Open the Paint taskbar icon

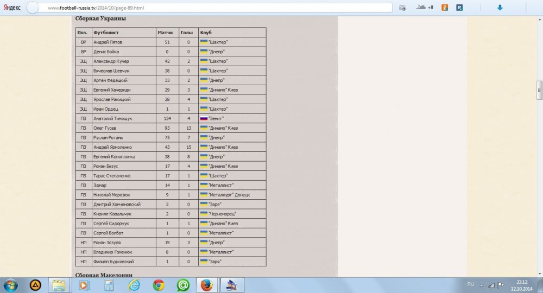click(232, 285)
